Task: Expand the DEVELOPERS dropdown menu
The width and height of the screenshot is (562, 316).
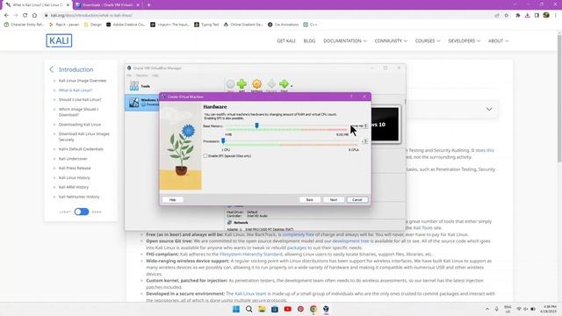Action: [x=464, y=41]
